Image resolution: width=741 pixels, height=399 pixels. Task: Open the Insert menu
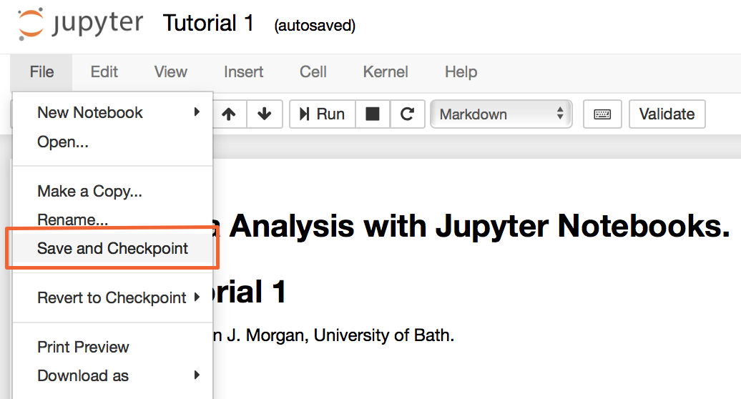[x=243, y=72]
